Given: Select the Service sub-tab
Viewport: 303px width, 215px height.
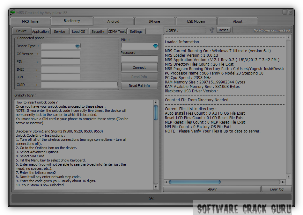Looking at the screenshot, I should pyautogui.click(x=60, y=32).
